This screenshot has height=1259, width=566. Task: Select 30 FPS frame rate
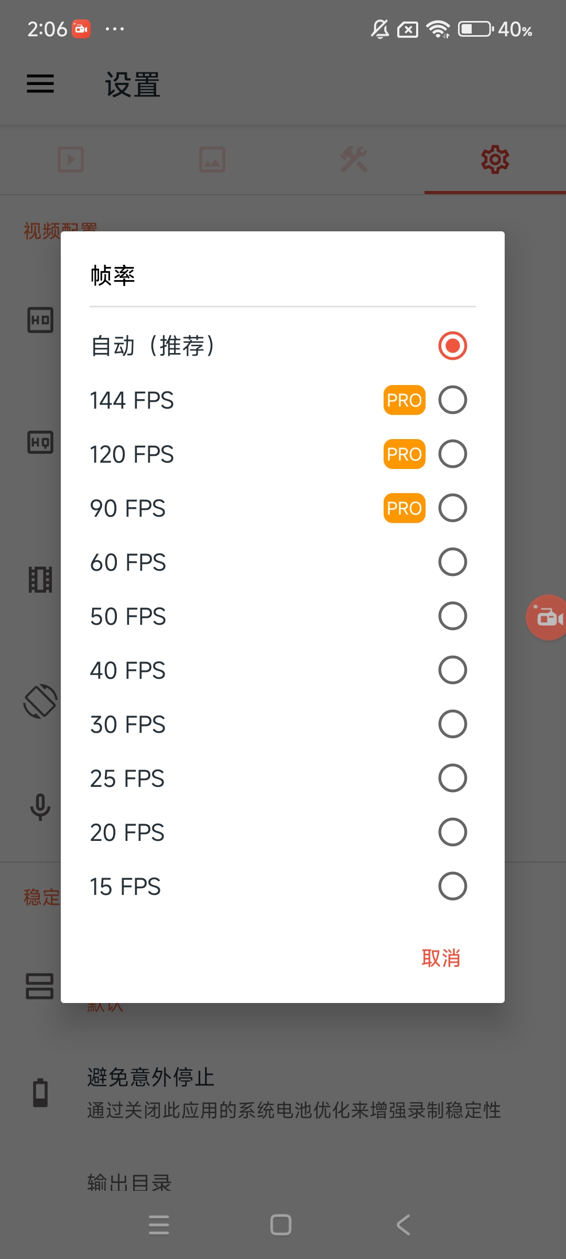tap(452, 724)
